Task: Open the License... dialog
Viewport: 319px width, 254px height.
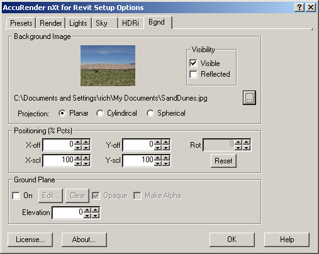Action: (30, 240)
